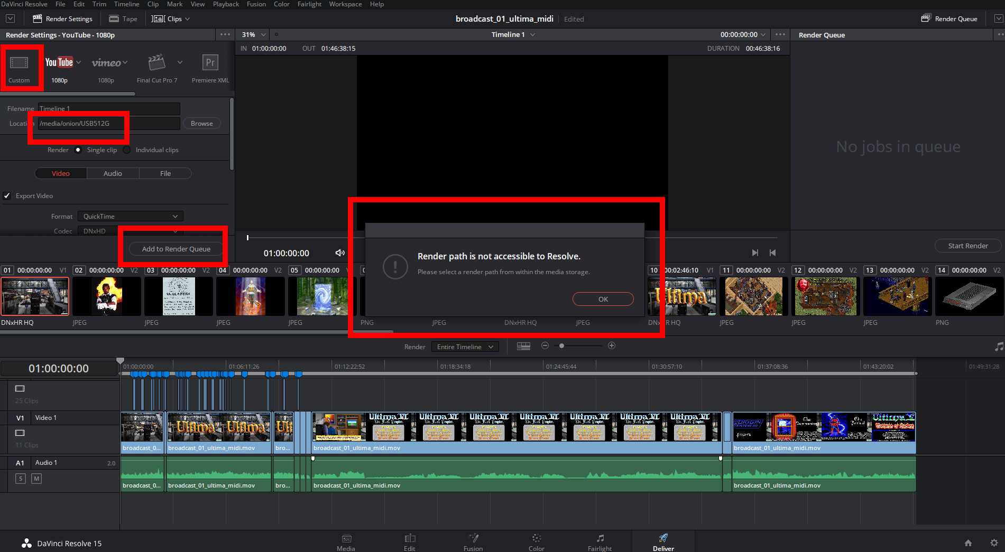Solo Audio 1 track

(x=21, y=479)
